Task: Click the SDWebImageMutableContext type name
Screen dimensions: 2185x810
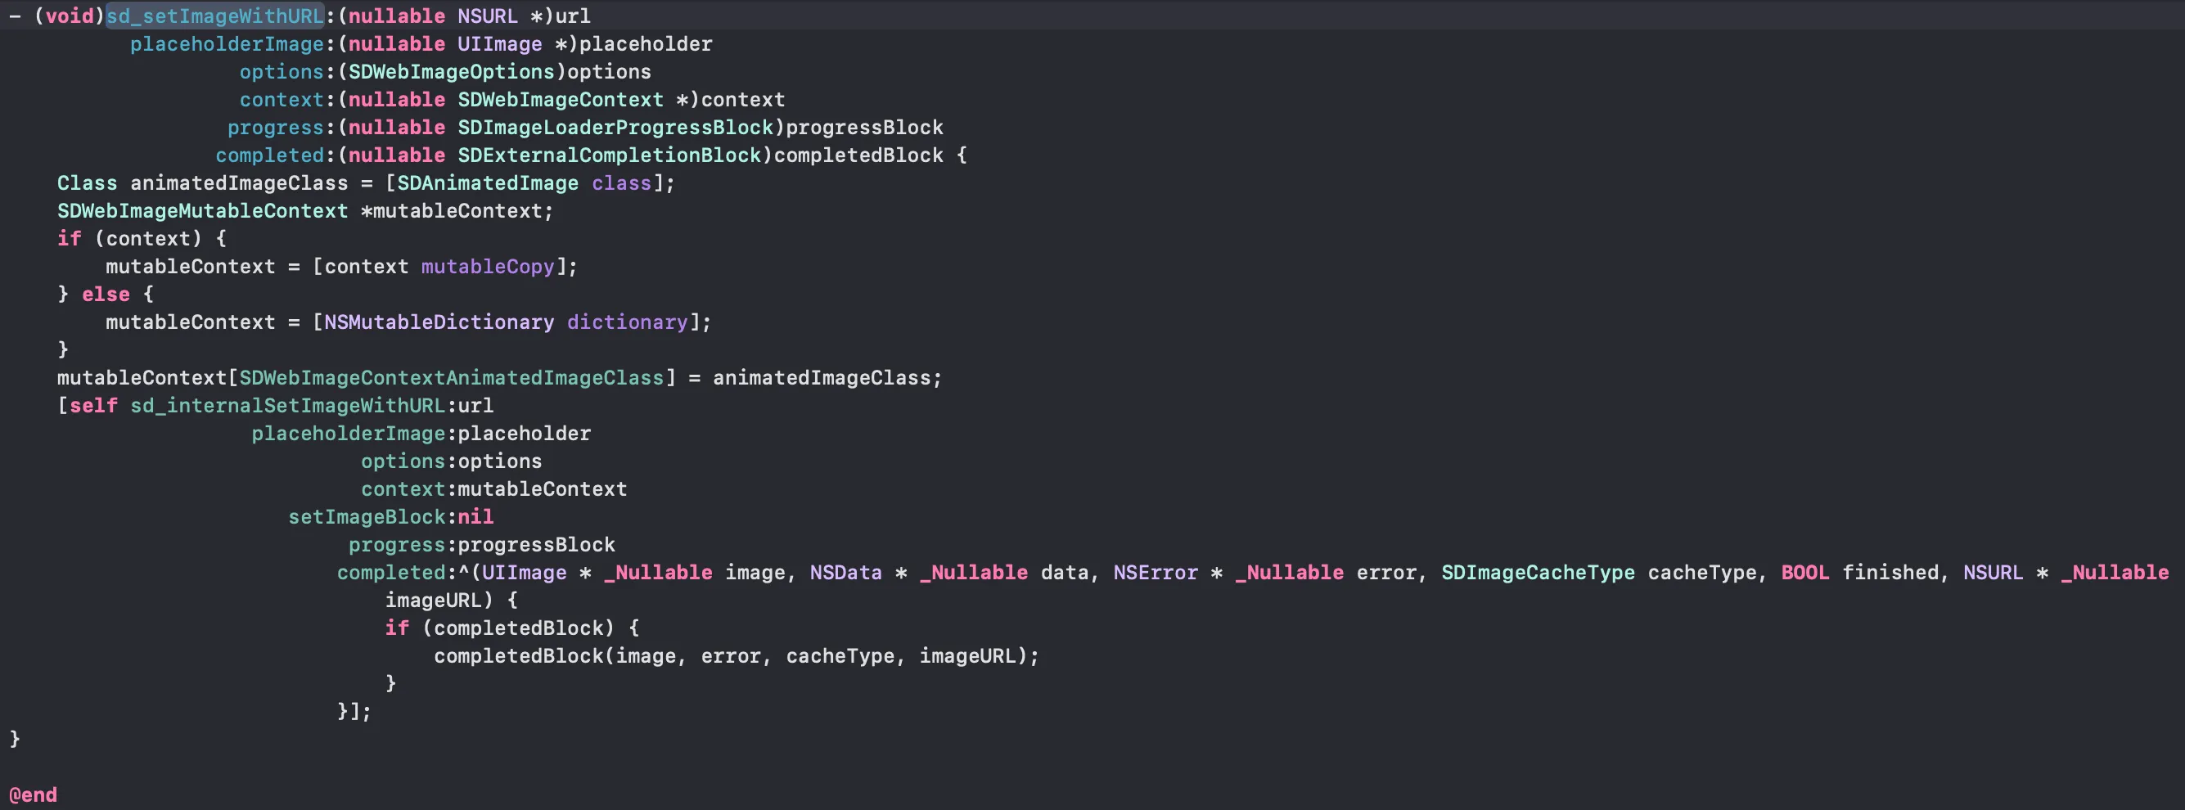Action: pyautogui.click(x=203, y=211)
